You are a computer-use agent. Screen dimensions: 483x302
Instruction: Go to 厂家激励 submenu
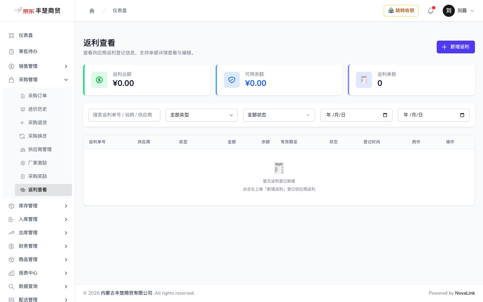(x=43, y=163)
